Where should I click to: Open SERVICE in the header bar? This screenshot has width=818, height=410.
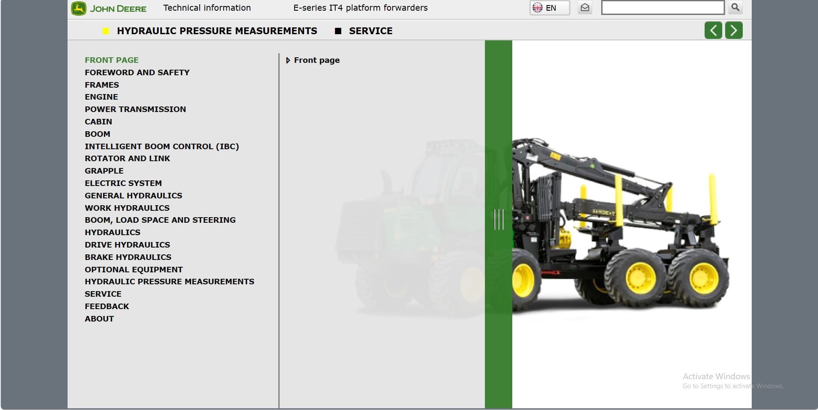click(x=371, y=31)
